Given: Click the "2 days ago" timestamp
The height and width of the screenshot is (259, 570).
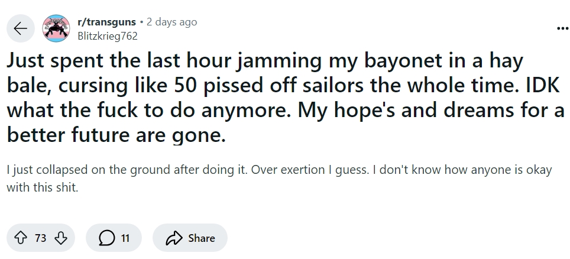Looking at the screenshot, I should pyautogui.click(x=171, y=22).
